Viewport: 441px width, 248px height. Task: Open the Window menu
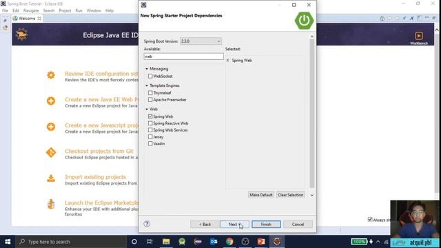pos(94,11)
